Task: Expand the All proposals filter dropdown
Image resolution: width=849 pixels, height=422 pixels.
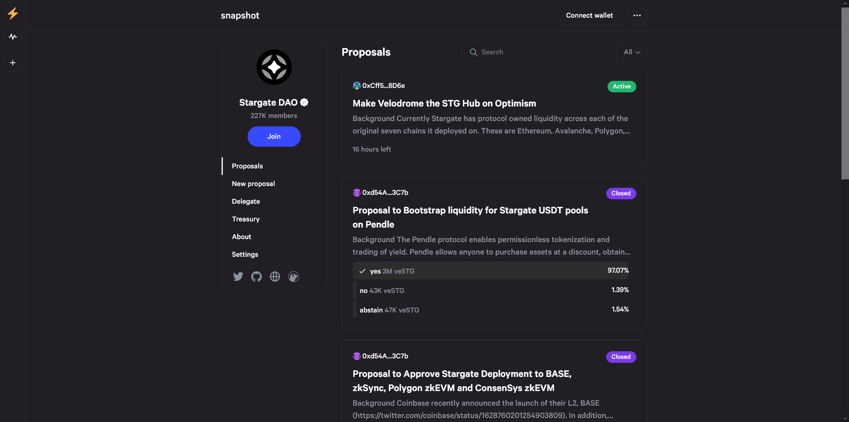Action: tap(632, 52)
